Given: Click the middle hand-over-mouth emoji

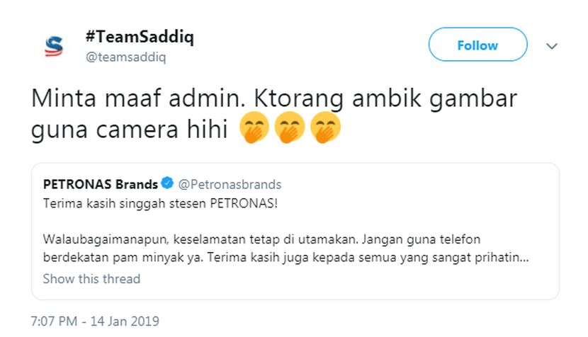Looking at the screenshot, I should point(290,128).
